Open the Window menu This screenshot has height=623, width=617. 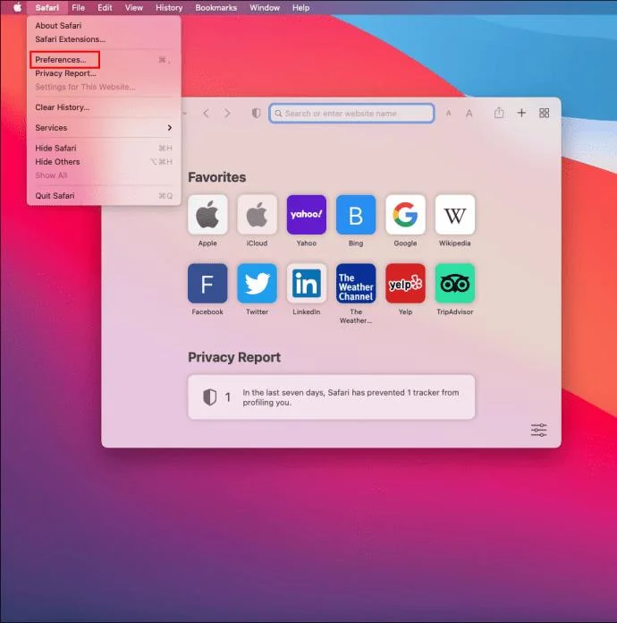tap(265, 7)
